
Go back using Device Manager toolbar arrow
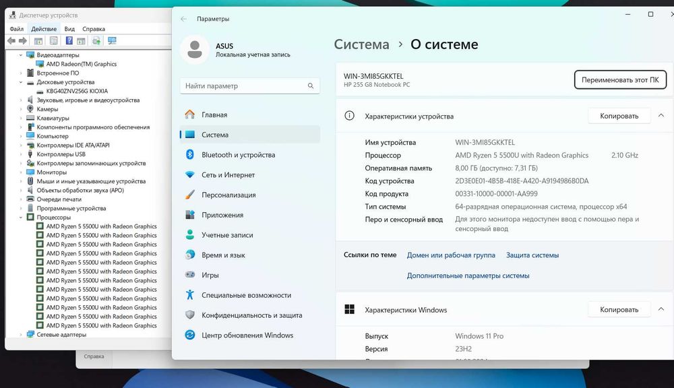pos(11,41)
